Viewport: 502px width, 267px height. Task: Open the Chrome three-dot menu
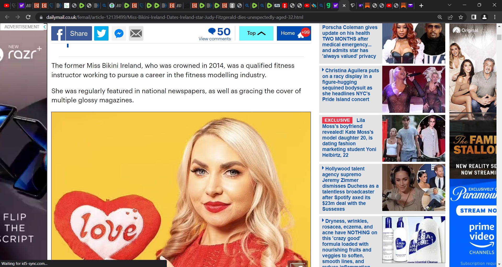coord(495,17)
